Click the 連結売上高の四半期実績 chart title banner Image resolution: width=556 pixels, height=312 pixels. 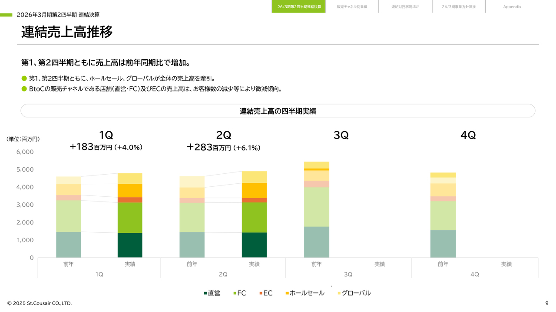[278, 111]
